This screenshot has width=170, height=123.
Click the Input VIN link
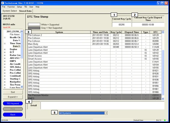[7, 27]
